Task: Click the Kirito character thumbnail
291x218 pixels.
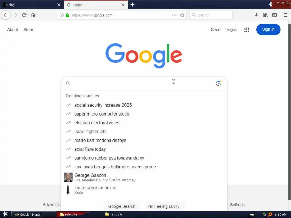Action: point(68,190)
